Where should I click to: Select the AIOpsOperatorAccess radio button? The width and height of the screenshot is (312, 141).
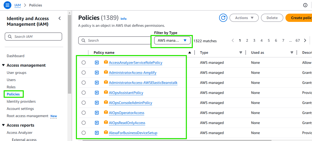pyautogui.click(x=84, y=113)
